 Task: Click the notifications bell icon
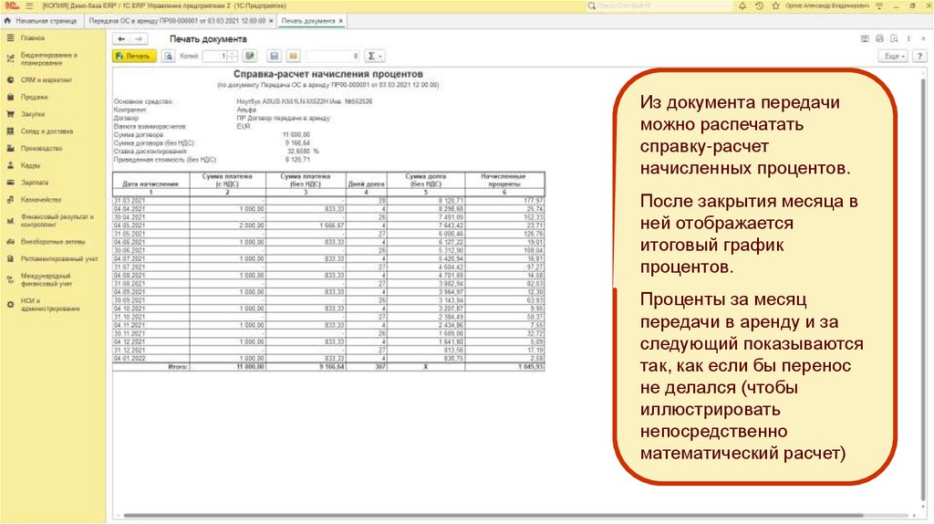click(x=742, y=5)
